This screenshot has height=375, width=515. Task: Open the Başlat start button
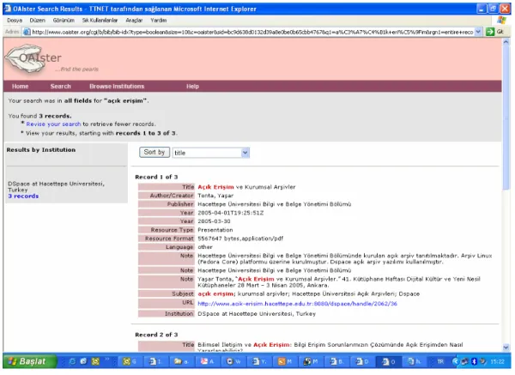click(x=29, y=361)
